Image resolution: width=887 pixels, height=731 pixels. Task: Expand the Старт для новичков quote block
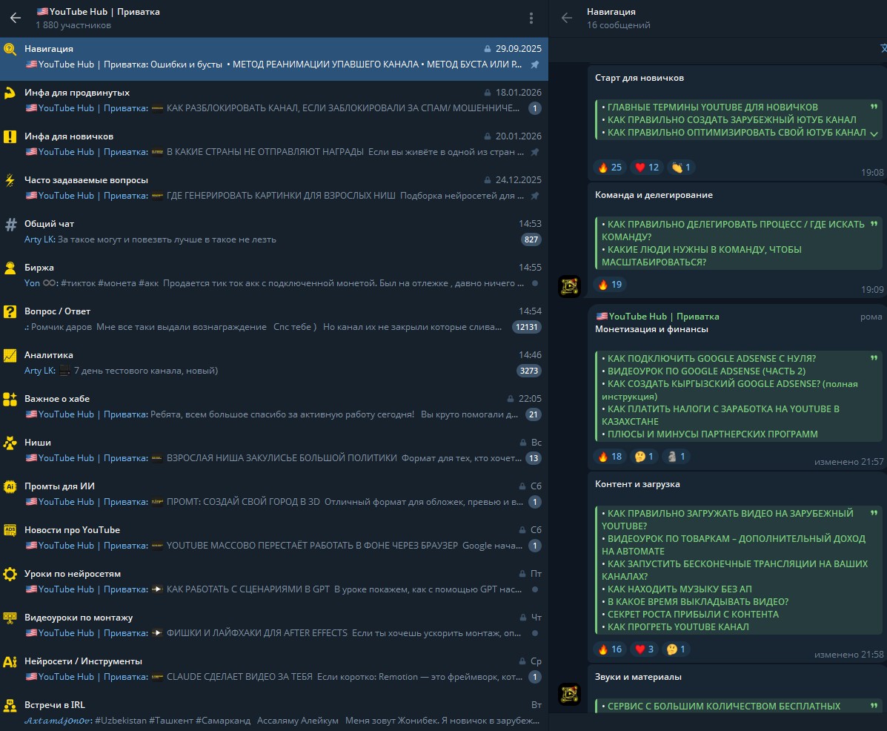tap(874, 133)
